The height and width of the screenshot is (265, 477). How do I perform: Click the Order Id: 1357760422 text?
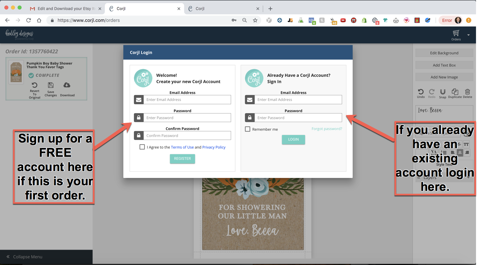point(32,51)
